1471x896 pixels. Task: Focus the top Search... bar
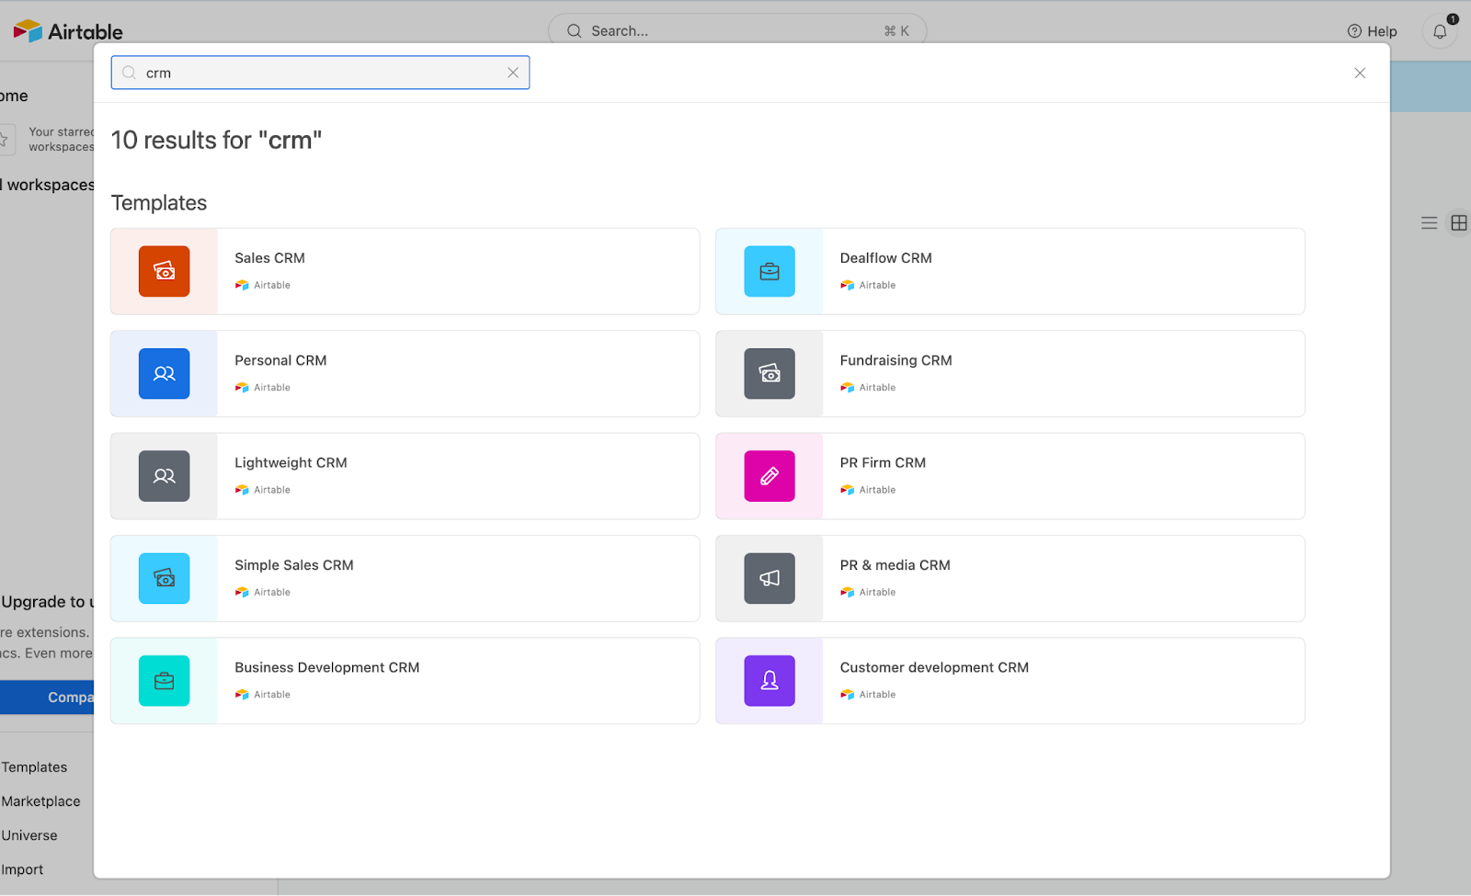737,30
